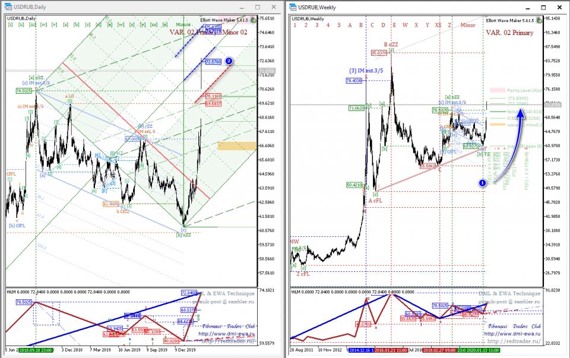Viewport: 570px width, 358px height.
Task: Select the [z] wave label in Daily chart
Action: point(165,25)
